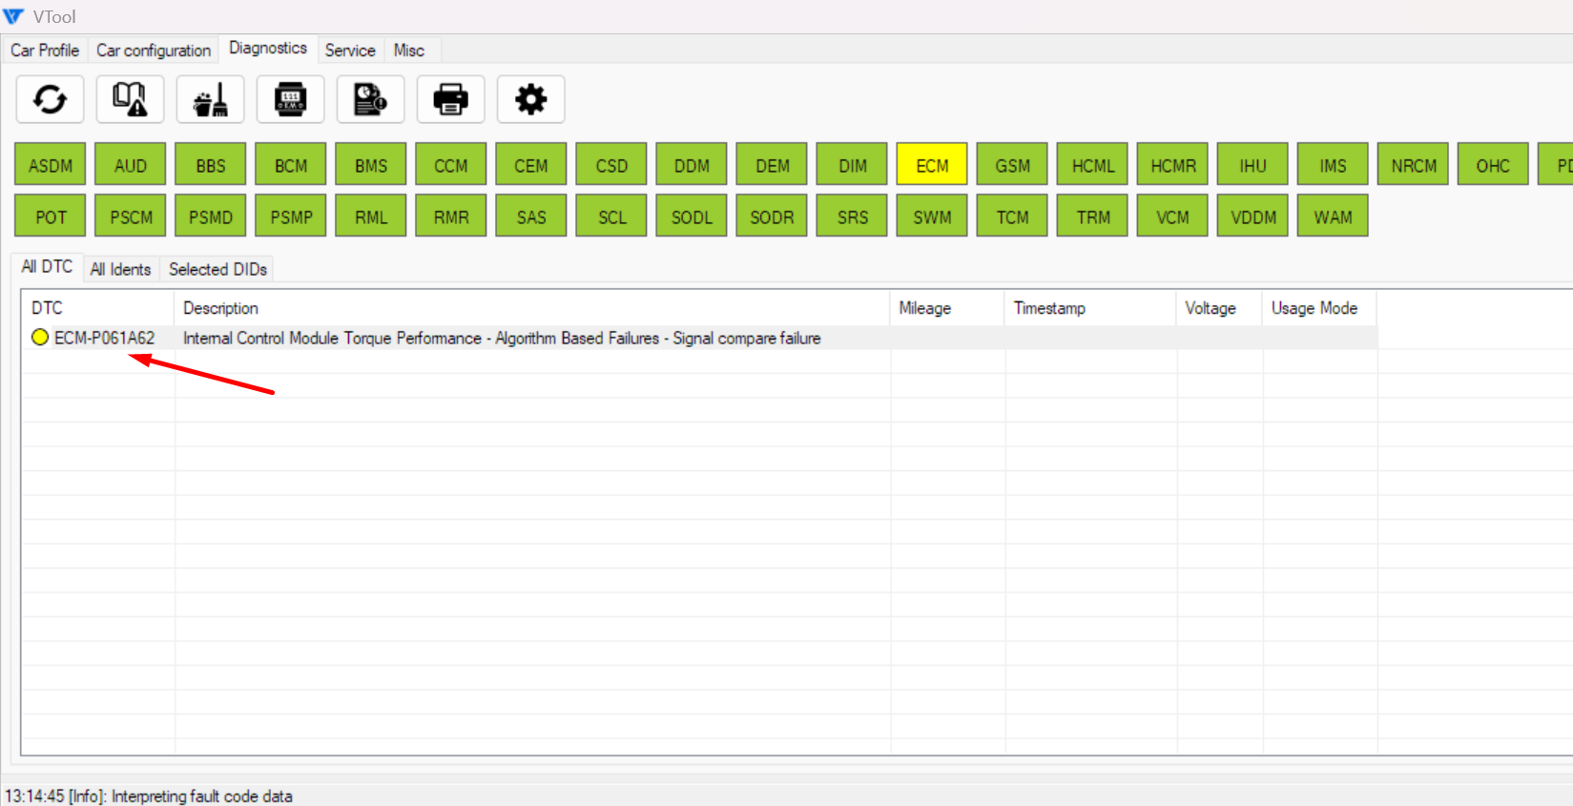Click the report with alert icon
1573x806 pixels.
[x=370, y=99]
